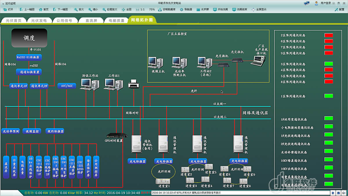
Task: Click the up arrow button in status bar
Action: pos(333,193)
